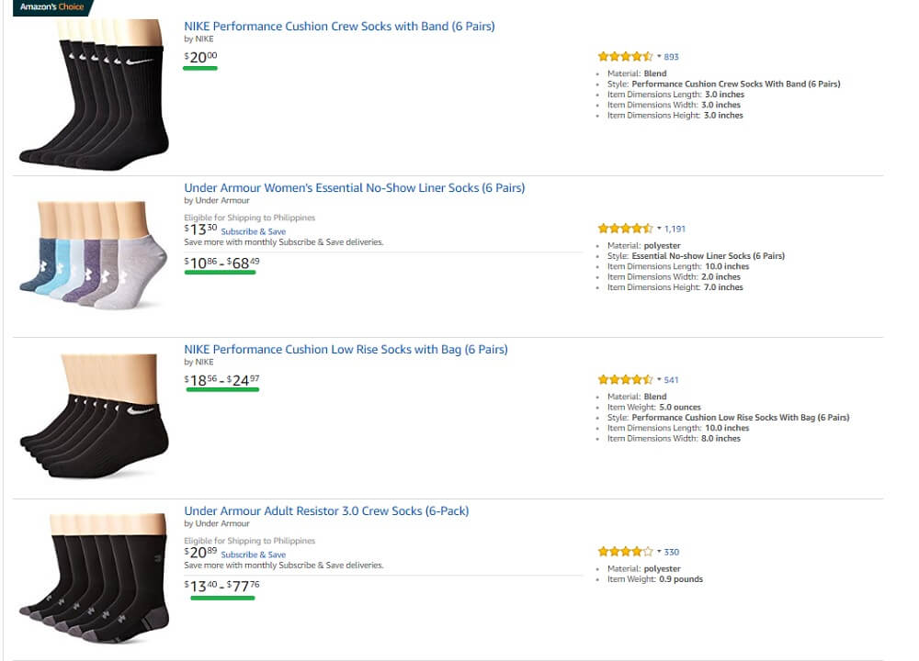Expand the rating dropdown arrow beside 541
Viewport: 919px width, 661px height.
point(659,380)
